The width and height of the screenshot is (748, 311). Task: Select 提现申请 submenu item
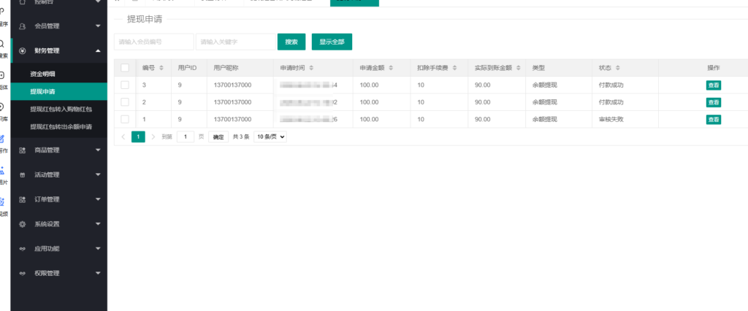click(58, 91)
